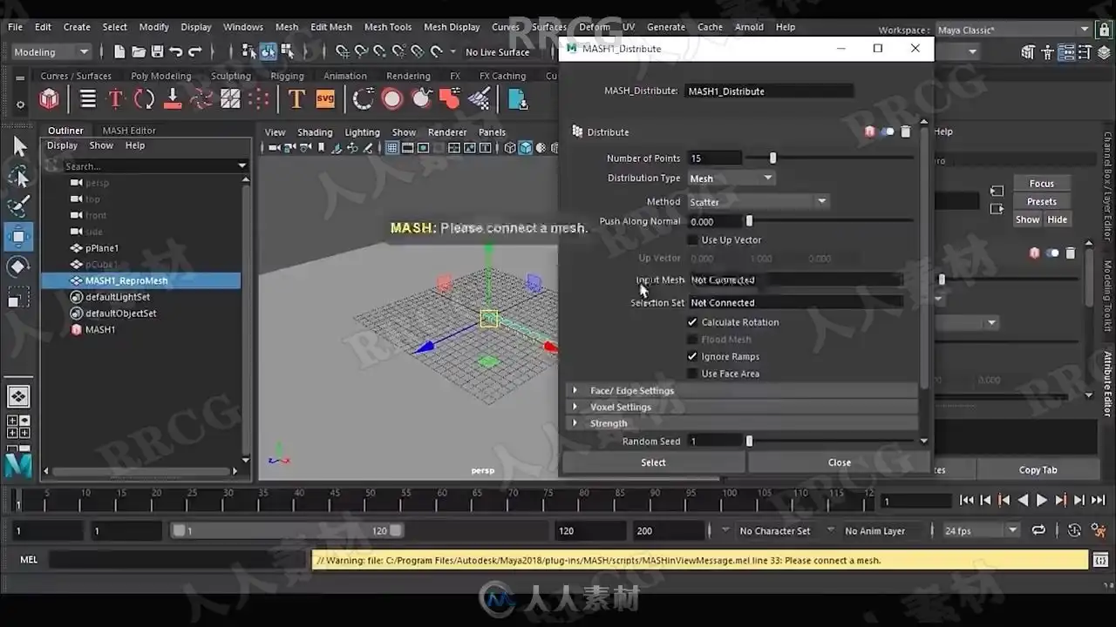Click the Presets button

pyautogui.click(x=1042, y=202)
